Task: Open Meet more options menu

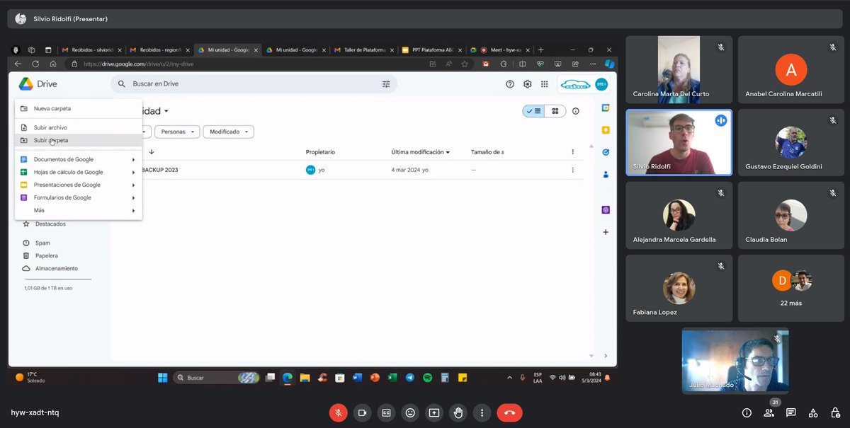Action: click(482, 412)
